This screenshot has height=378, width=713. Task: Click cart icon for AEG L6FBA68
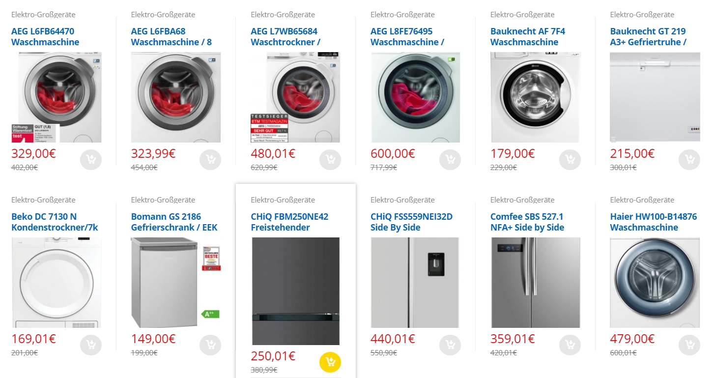click(x=210, y=159)
